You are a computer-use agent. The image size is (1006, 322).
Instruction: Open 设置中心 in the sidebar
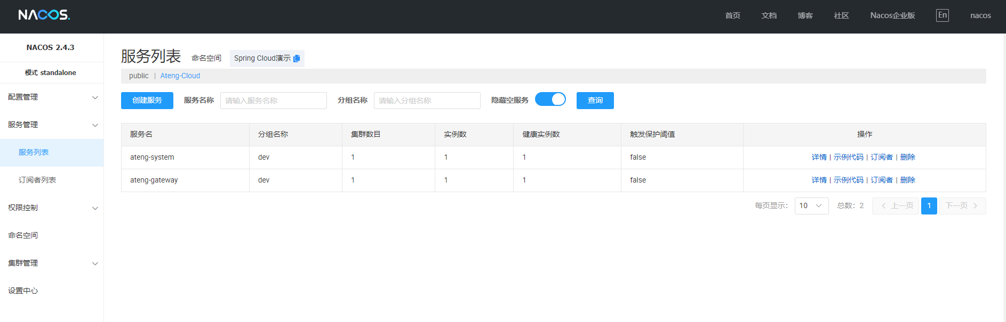click(x=23, y=291)
